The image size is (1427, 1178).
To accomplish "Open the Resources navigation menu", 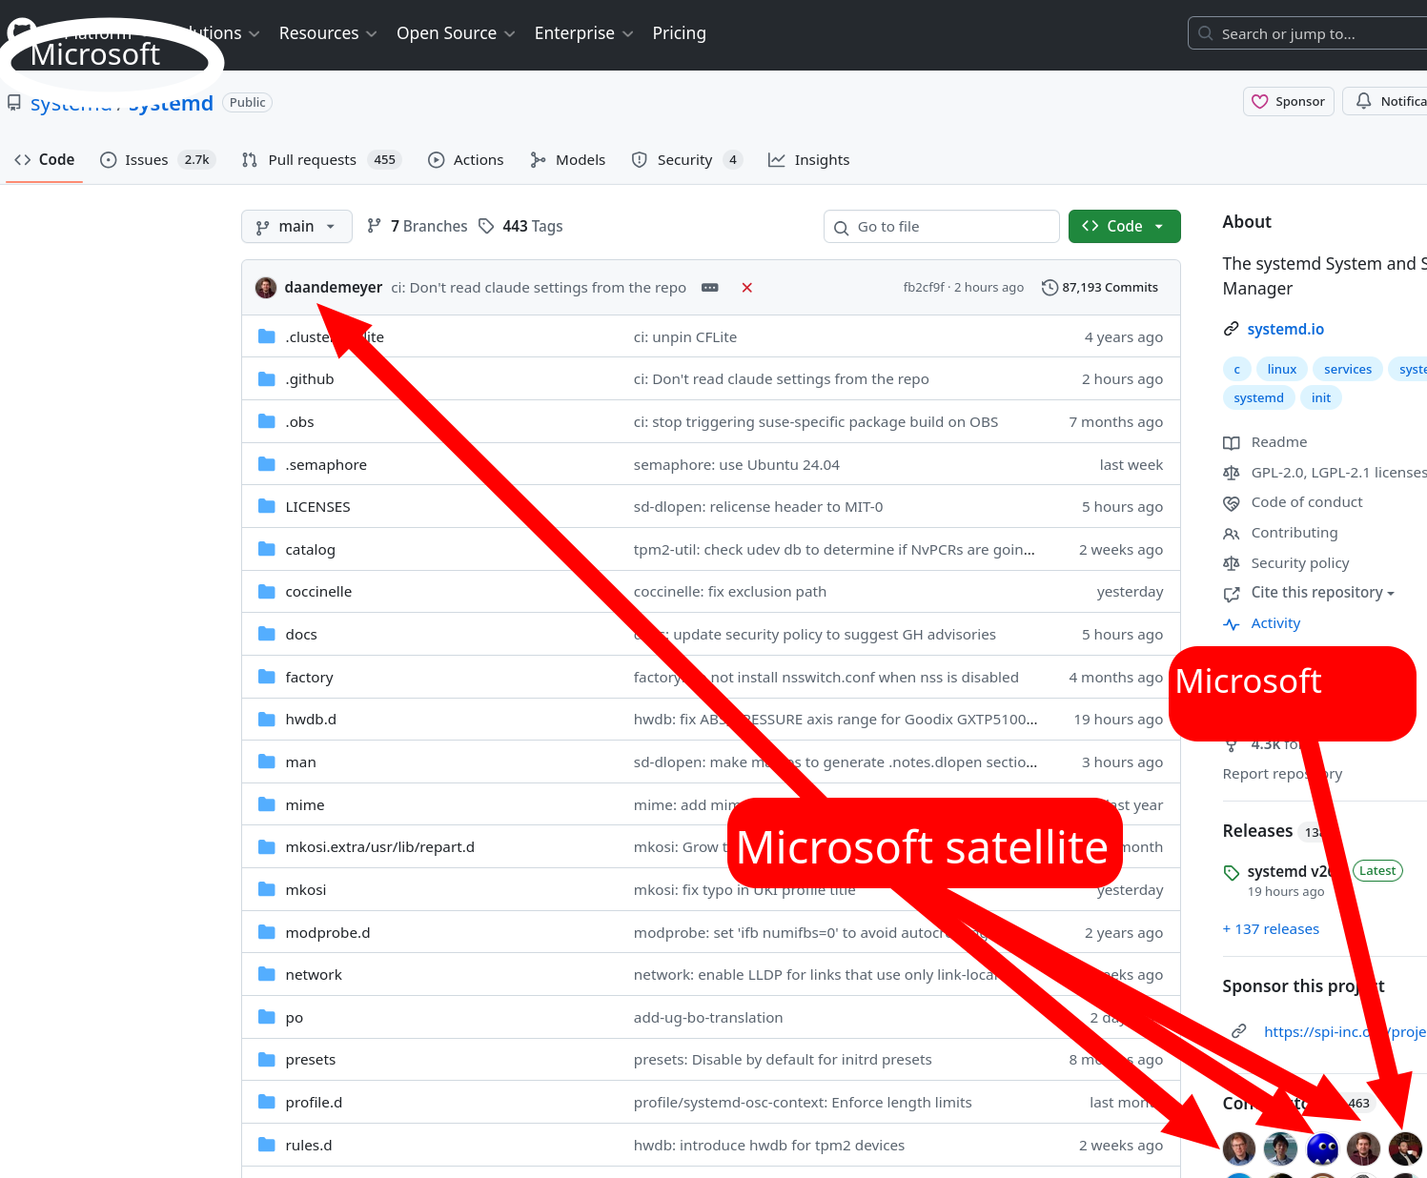I will point(327,33).
